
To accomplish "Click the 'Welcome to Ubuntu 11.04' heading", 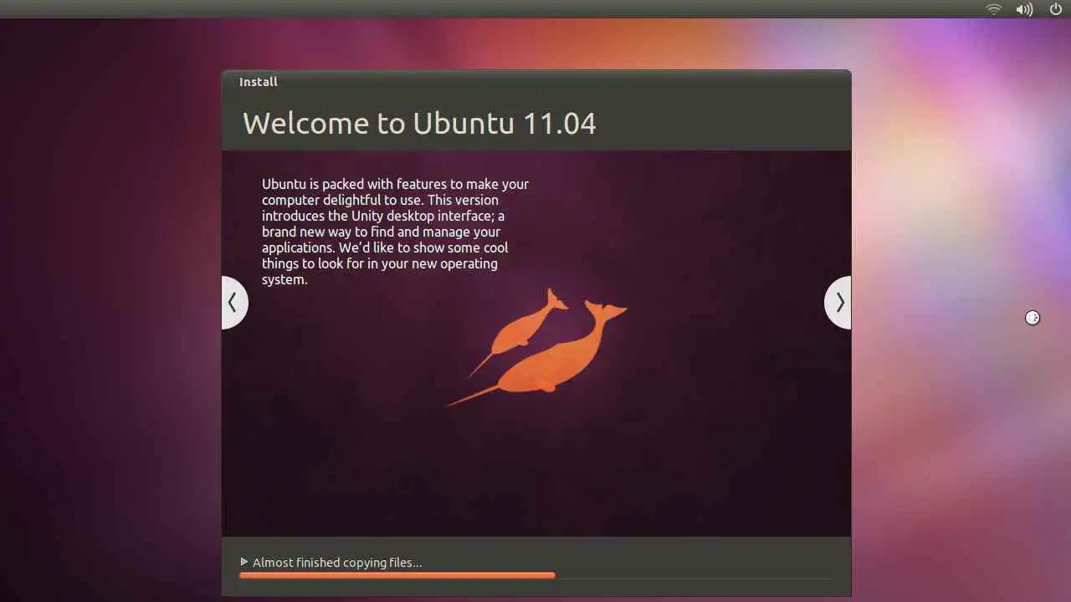I will pyautogui.click(x=419, y=124).
